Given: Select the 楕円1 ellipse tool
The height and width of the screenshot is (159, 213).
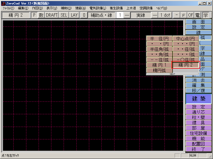Looking at the screenshot, I should pyautogui.click(x=159, y=65).
